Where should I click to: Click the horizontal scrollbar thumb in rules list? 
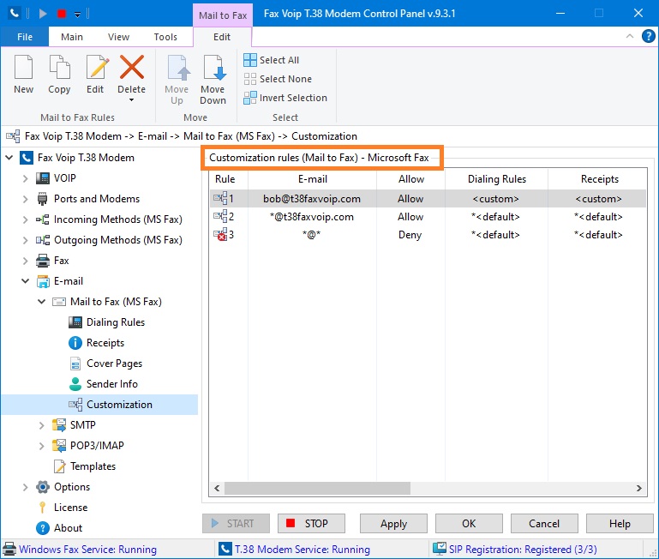317,489
